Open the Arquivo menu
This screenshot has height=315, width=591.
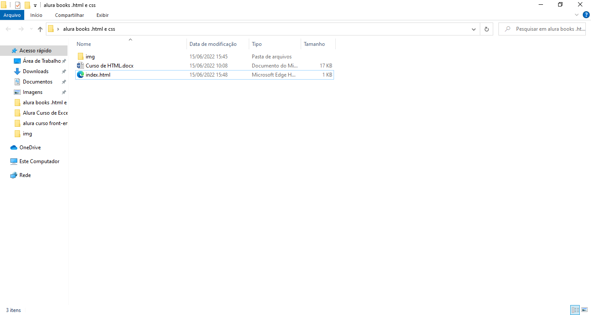[12, 15]
